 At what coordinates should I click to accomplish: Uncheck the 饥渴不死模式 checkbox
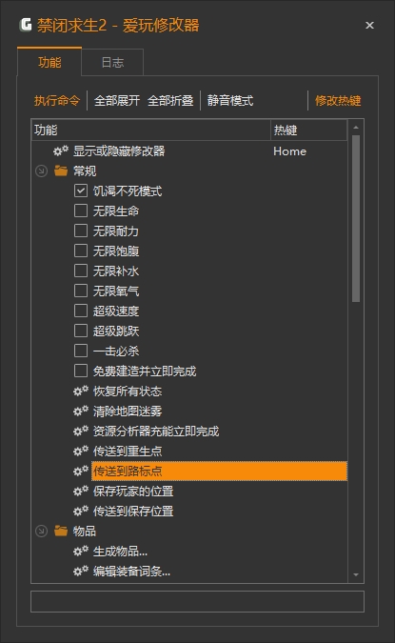coord(81,191)
